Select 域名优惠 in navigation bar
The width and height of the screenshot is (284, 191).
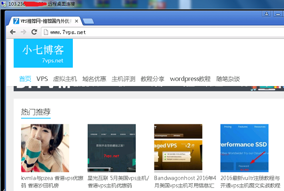[x=94, y=79]
